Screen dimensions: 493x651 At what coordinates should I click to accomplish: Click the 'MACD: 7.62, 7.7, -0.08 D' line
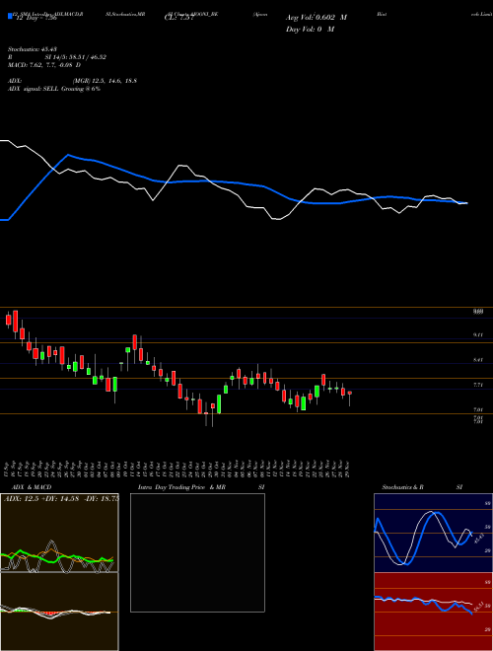coord(44,65)
